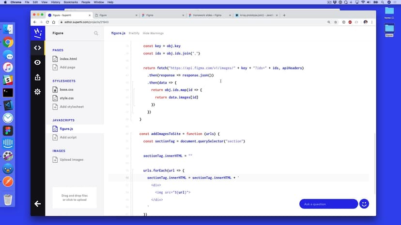The width and height of the screenshot is (401, 225).
Task: Open the code editor view icon
Action: tap(37, 48)
